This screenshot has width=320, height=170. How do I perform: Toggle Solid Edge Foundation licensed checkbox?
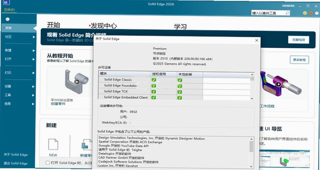(154, 86)
